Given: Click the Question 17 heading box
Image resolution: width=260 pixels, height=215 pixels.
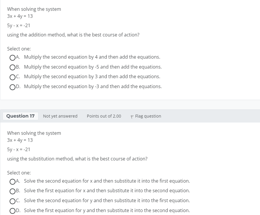Looking at the screenshot, I should 20,116.
